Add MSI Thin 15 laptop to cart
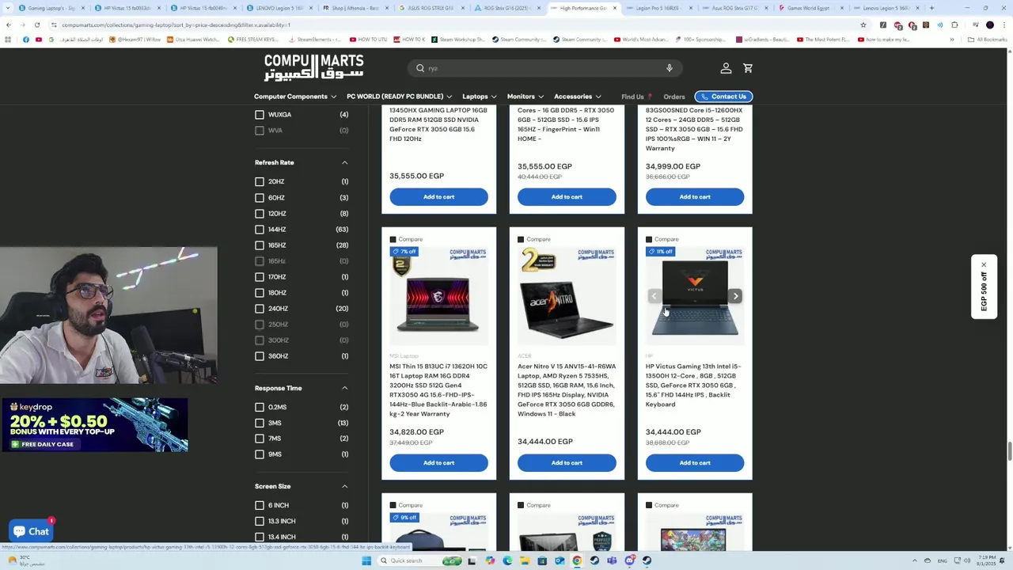Image resolution: width=1013 pixels, height=570 pixels. pyautogui.click(x=438, y=462)
